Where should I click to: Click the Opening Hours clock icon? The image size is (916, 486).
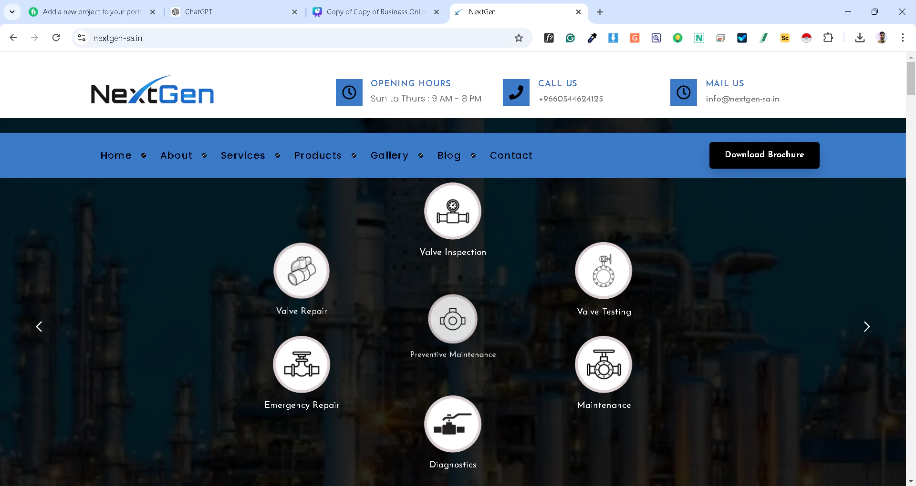(349, 92)
